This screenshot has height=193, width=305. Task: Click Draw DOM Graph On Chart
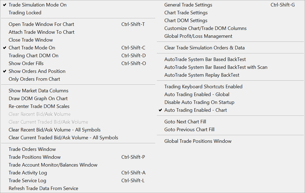pos(38,99)
